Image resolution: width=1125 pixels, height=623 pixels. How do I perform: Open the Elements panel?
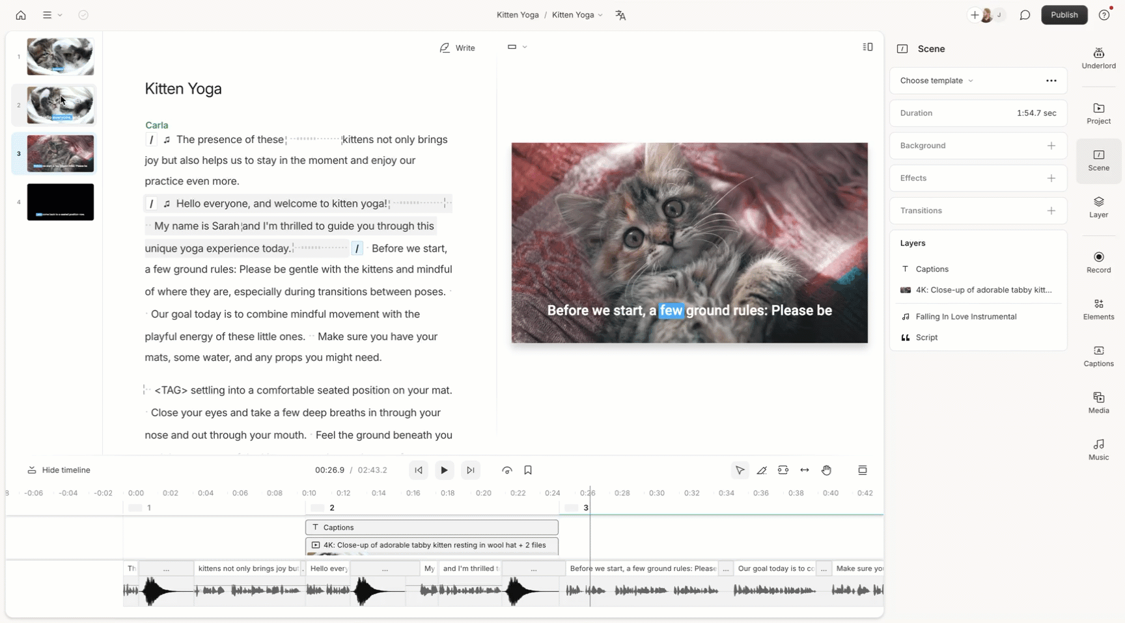coord(1098,309)
